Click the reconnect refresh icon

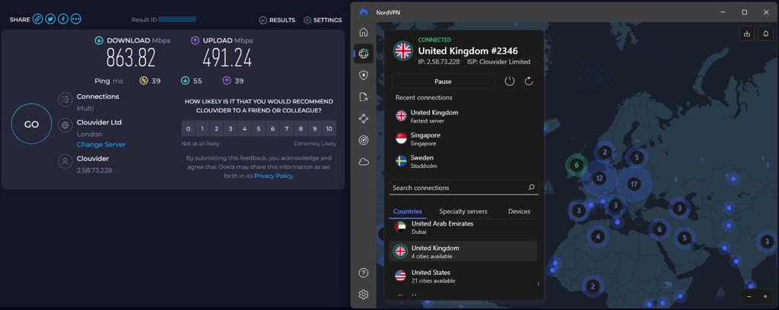point(529,81)
